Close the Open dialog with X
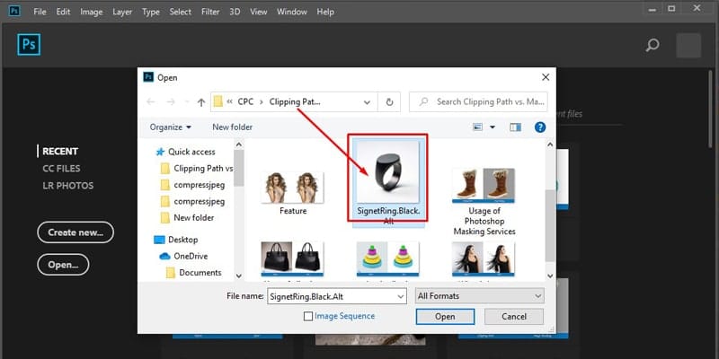This screenshot has width=719, height=359. coord(546,77)
